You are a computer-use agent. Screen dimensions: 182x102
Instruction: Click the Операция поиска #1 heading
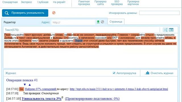22,80
